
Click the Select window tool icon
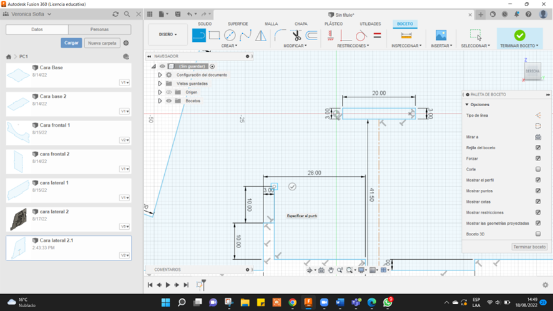pyautogui.click(x=476, y=35)
